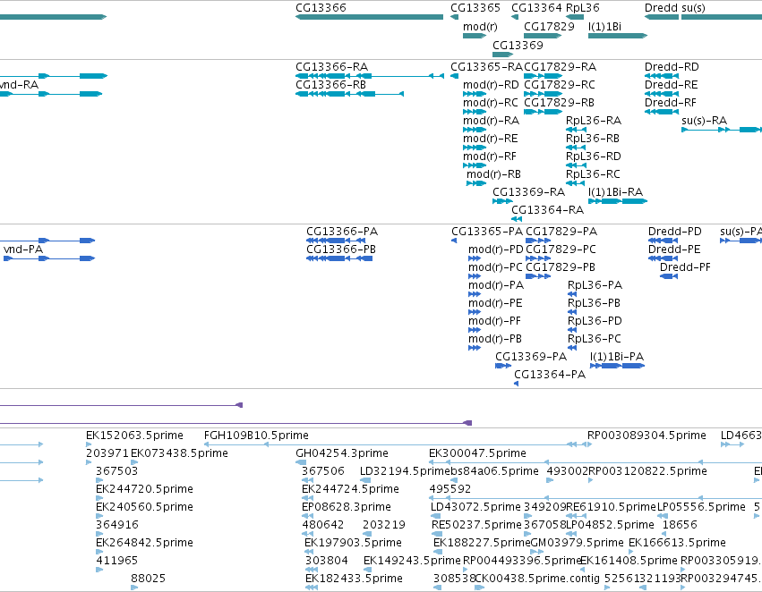
Task: Click EST EK197903.5prime
Action: click(x=354, y=543)
